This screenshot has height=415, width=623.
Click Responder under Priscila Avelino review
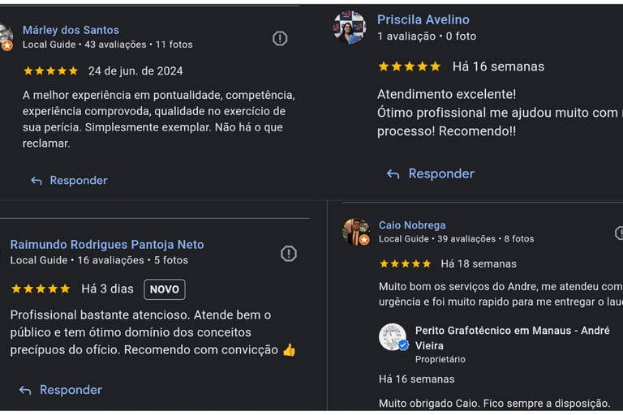(x=441, y=173)
